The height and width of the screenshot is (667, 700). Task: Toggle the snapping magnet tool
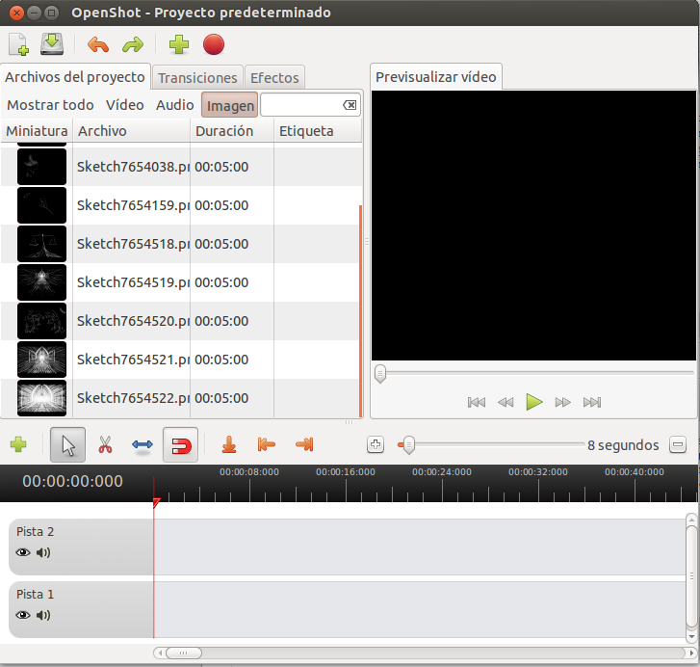pos(180,445)
